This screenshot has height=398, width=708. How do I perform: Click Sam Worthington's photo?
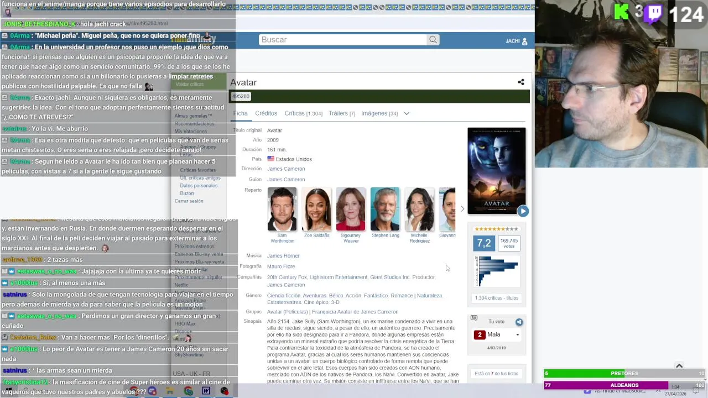(x=282, y=209)
